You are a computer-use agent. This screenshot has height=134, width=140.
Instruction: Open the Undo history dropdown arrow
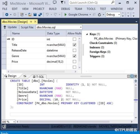coord(51,15)
